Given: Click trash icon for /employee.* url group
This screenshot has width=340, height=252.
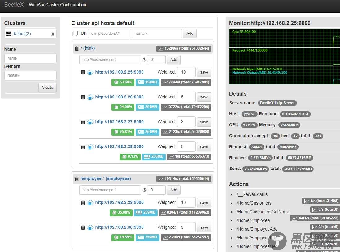Looking at the screenshot, I should coord(76,178).
